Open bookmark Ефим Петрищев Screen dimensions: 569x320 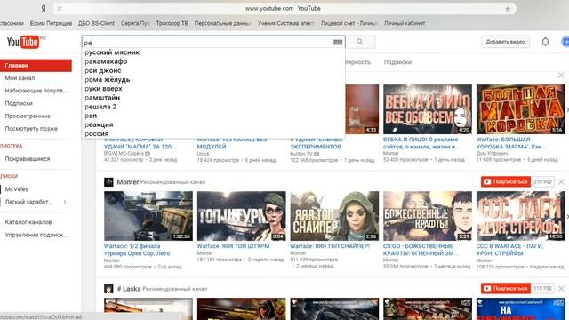tap(51, 23)
